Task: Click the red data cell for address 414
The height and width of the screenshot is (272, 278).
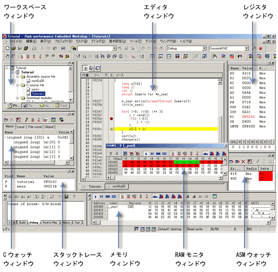Action: pyautogui.click(x=266, y=173)
